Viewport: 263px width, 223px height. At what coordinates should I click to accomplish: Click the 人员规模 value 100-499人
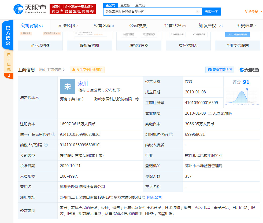pos(69,176)
